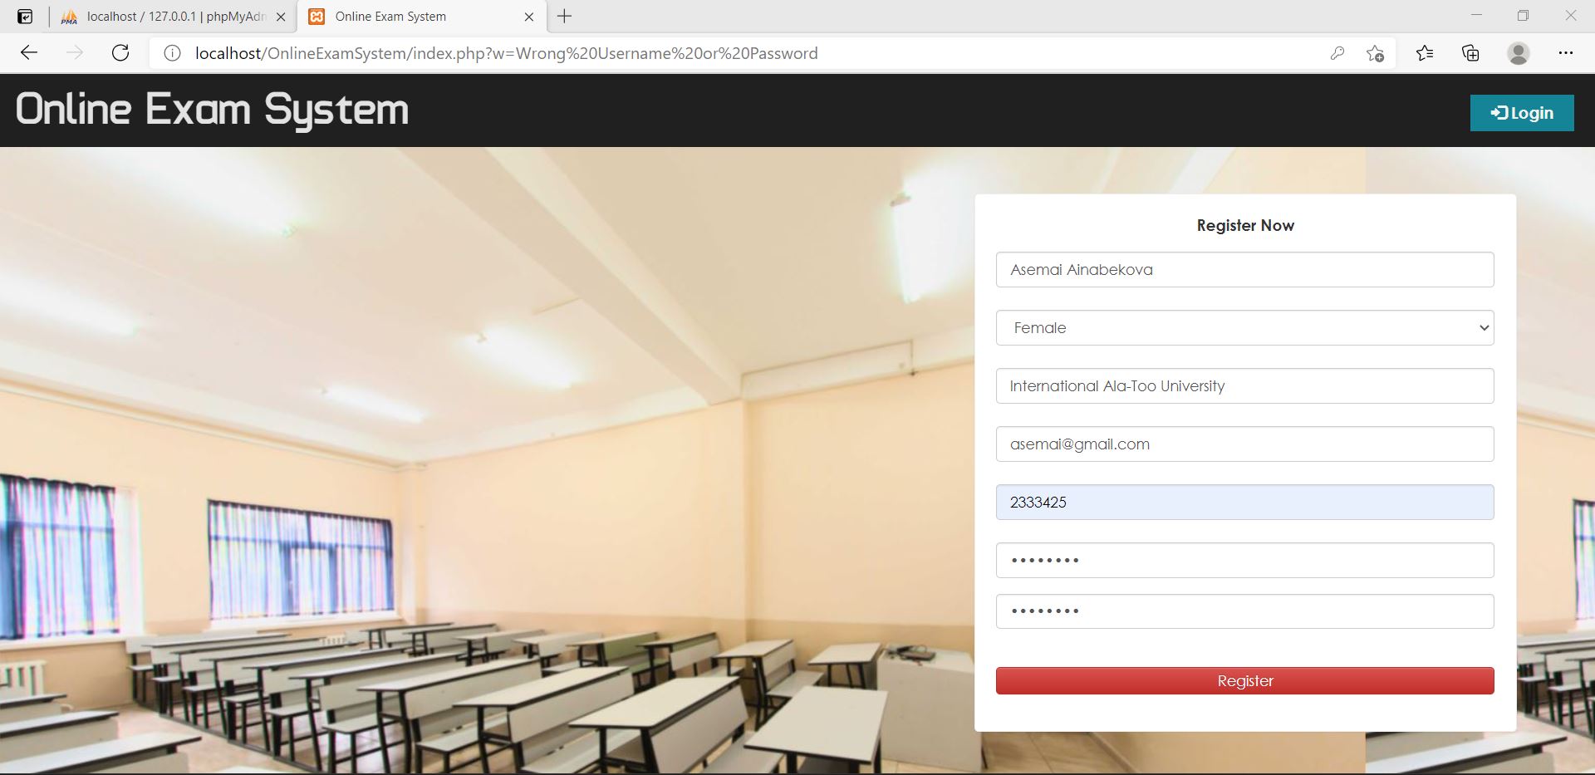The width and height of the screenshot is (1595, 775).
Task: Close the phpMyAdmin tab
Action: point(281,17)
